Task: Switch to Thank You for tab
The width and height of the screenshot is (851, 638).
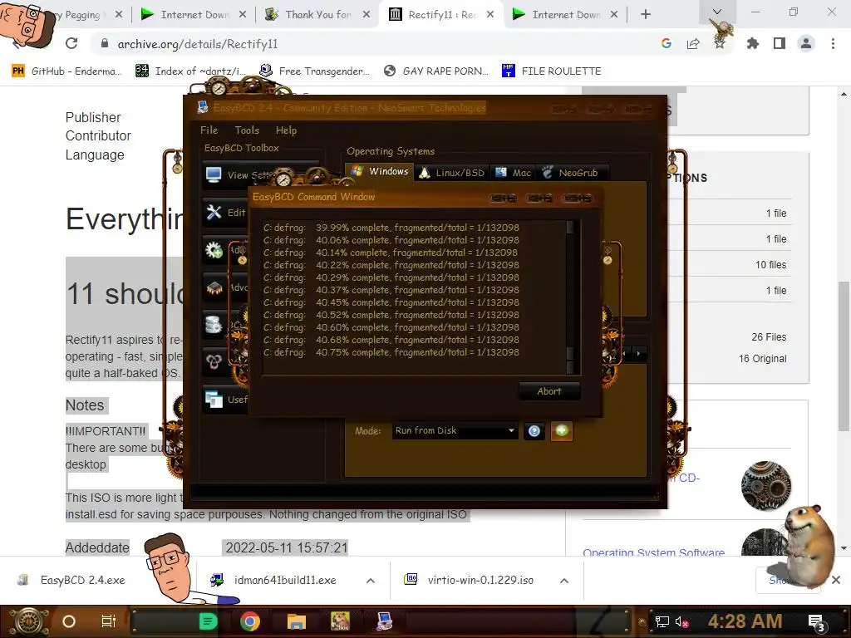Action: pos(317,15)
